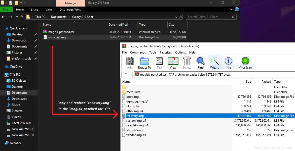The width and height of the screenshot is (295, 151).
Task: Click the recovery.img file icon in Explorer
Action: coord(45,37)
